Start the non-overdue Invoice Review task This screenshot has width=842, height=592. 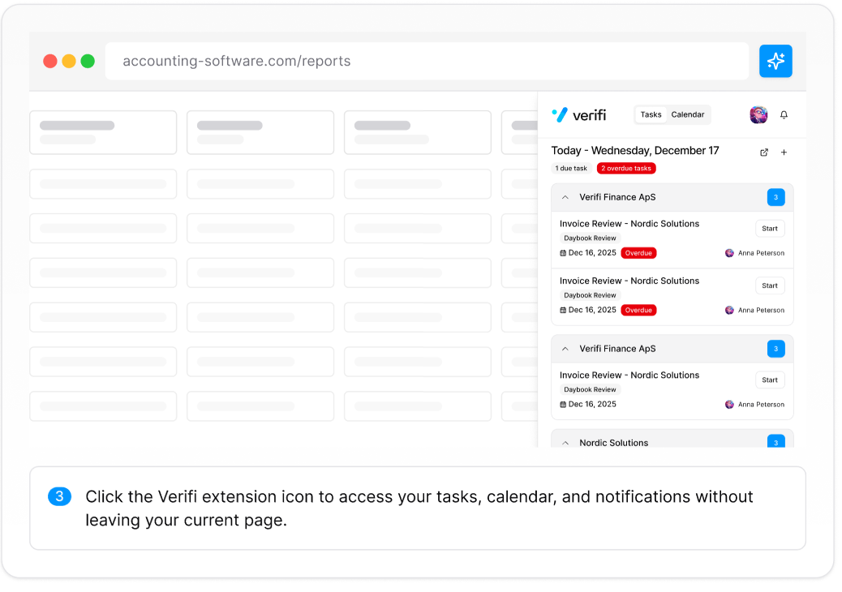(x=770, y=380)
